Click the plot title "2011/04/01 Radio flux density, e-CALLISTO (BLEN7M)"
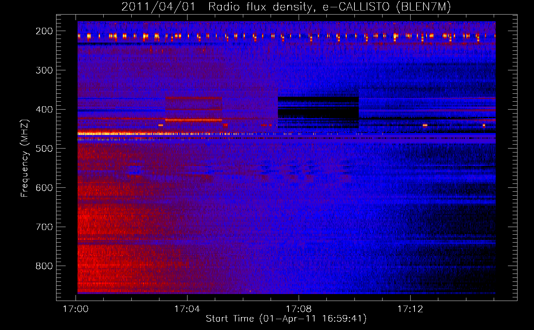Image resolution: width=534 pixels, height=330 pixels. pyautogui.click(x=286, y=7)
